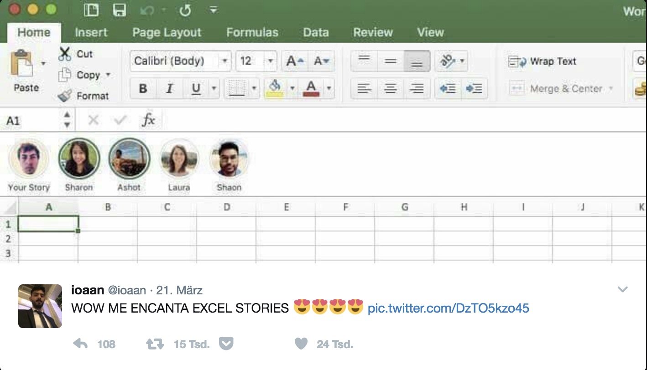647x370 pixels.
Task: Increase font size with large A button
Action: (x=295, y=61)
